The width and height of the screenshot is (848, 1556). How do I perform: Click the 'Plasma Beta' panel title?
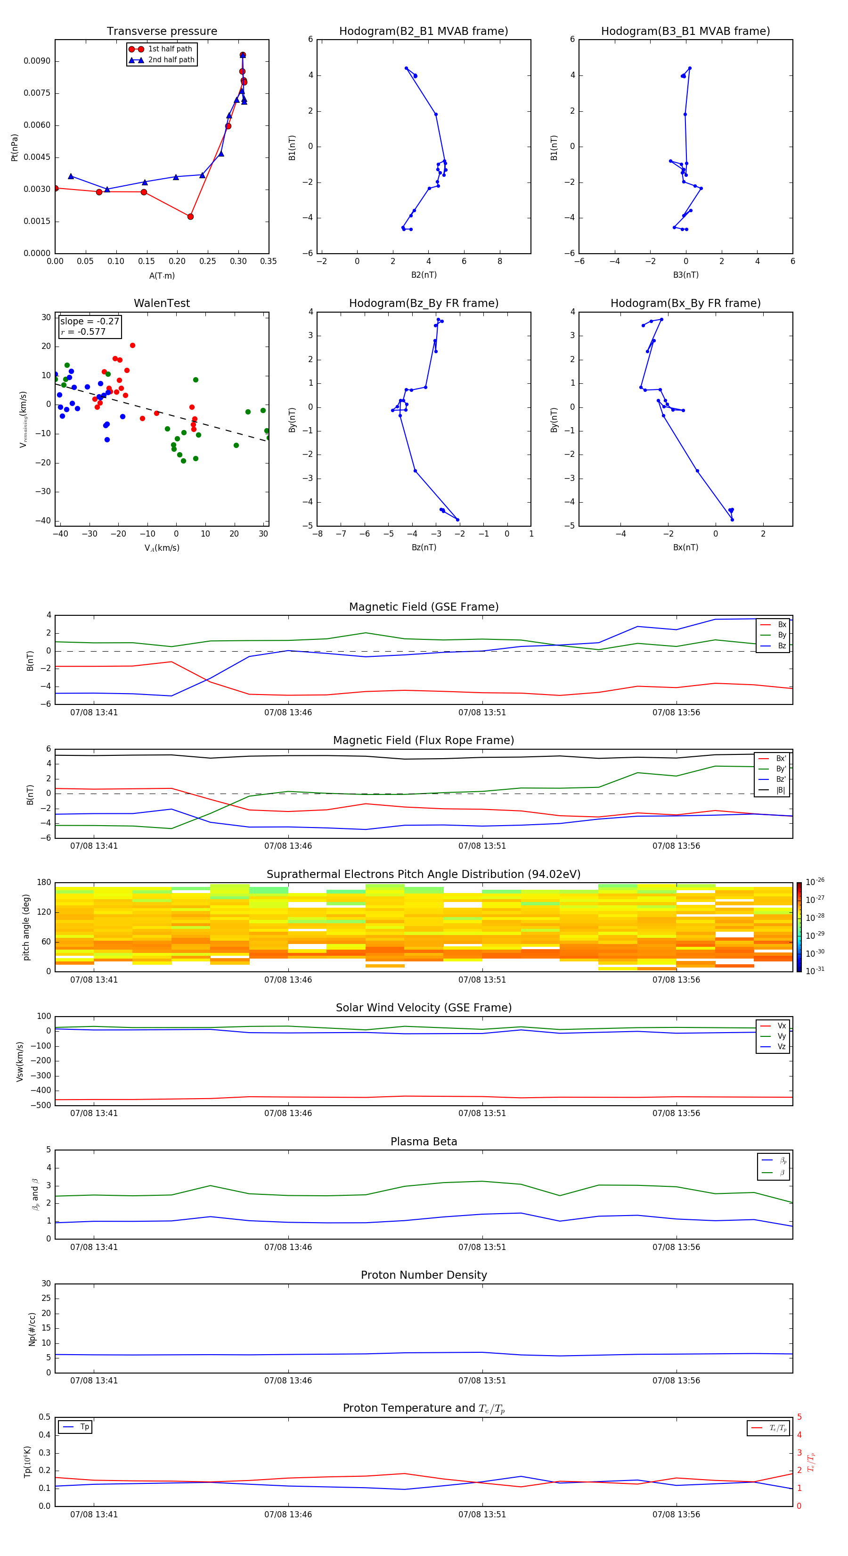point(424,1142)
